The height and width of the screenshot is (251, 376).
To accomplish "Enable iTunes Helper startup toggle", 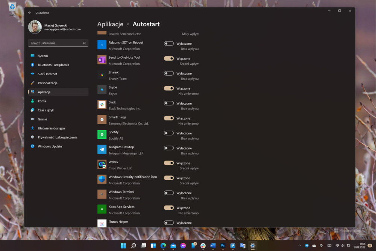I will click(168, 223).
